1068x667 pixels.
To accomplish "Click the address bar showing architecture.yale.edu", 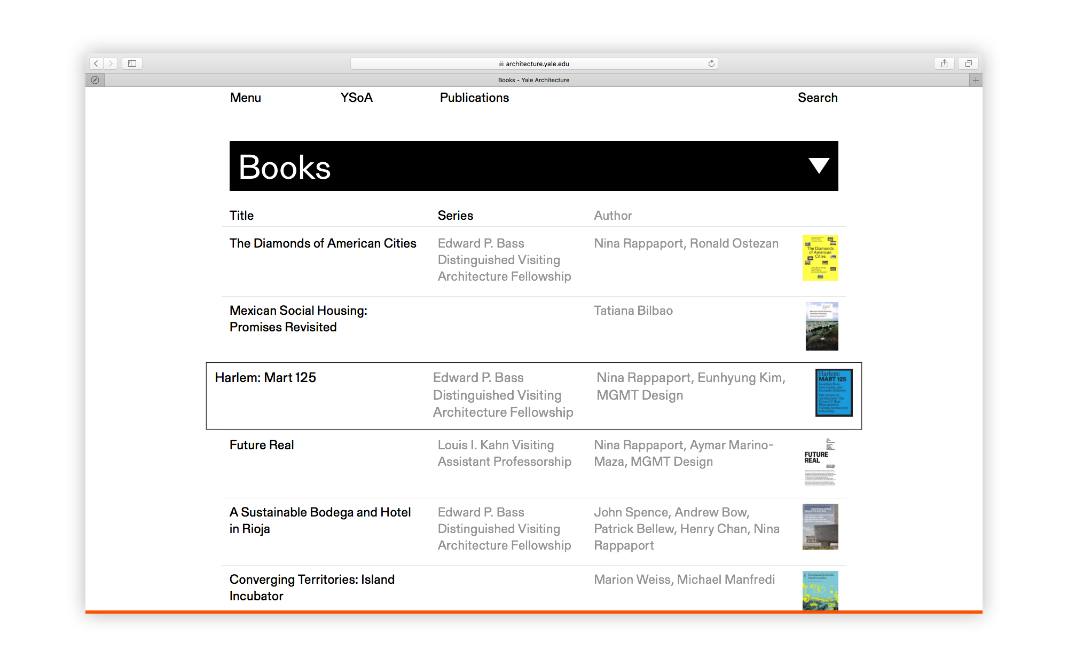I will 534,63.
